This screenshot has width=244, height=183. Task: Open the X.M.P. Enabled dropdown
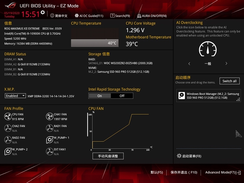click(x=15, y=95)
